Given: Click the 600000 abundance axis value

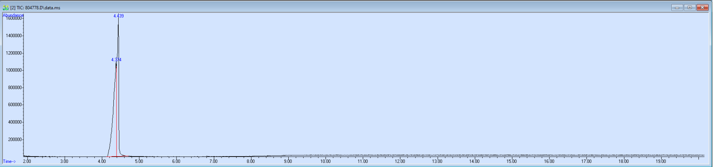Looking at the screenshot, I should point(15,105).
